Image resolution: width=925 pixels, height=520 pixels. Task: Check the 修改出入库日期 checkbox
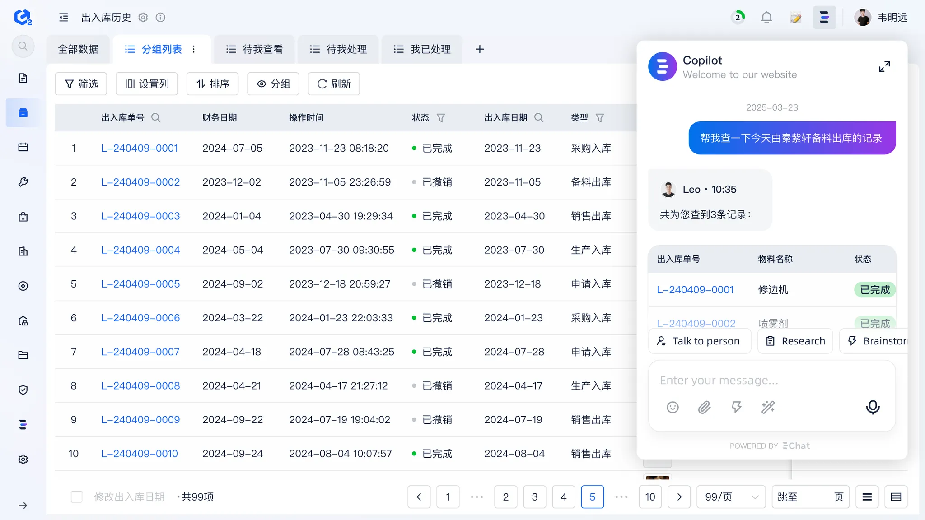(77, 497)
